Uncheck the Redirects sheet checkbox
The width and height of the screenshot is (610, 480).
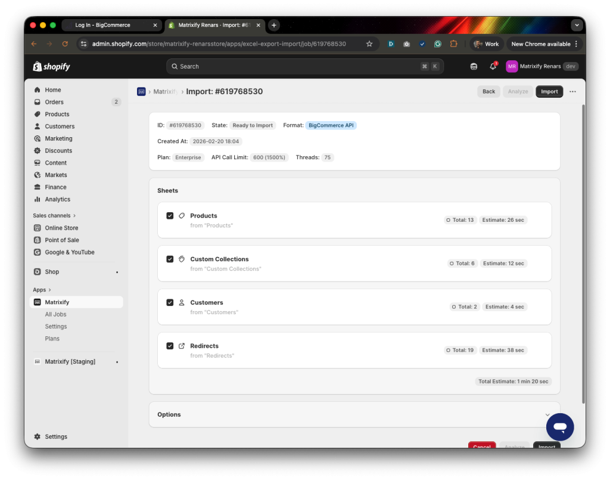[x=170, y=346]
